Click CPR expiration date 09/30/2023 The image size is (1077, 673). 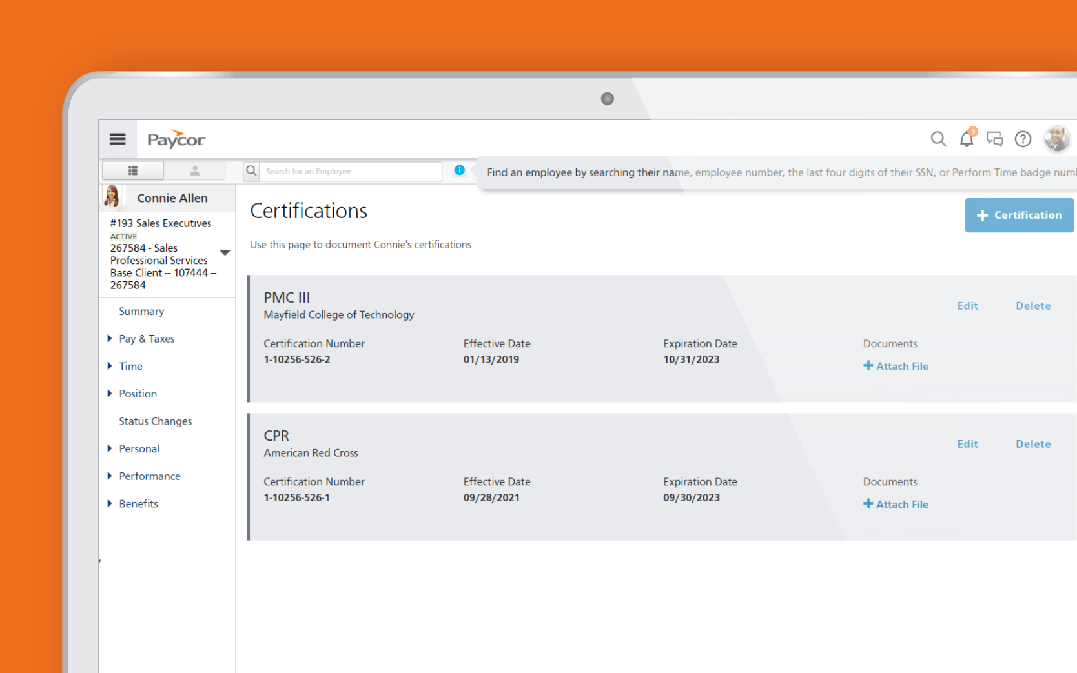692,497
